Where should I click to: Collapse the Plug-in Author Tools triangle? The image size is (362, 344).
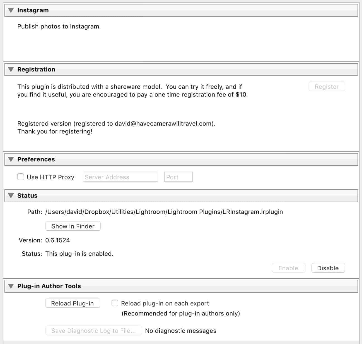[x=11, y=286]
